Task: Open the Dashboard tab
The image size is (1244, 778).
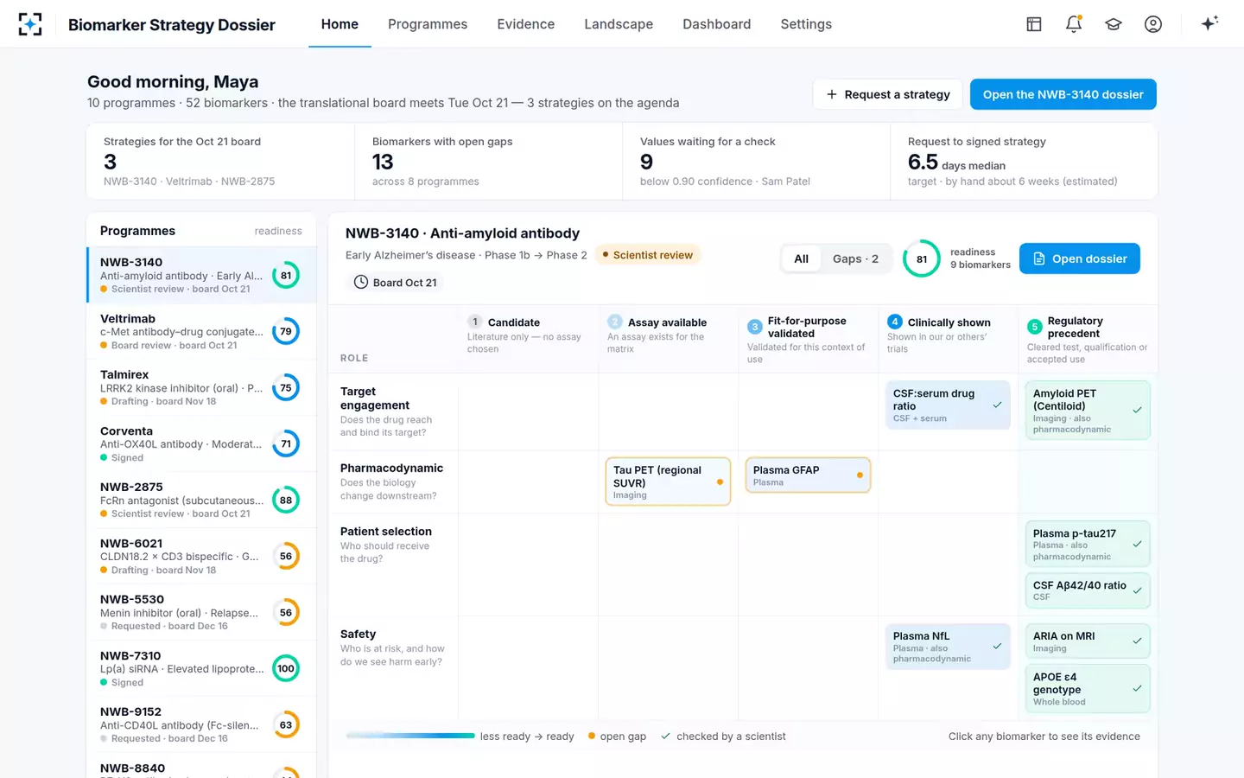Action: tap(716, 24)
